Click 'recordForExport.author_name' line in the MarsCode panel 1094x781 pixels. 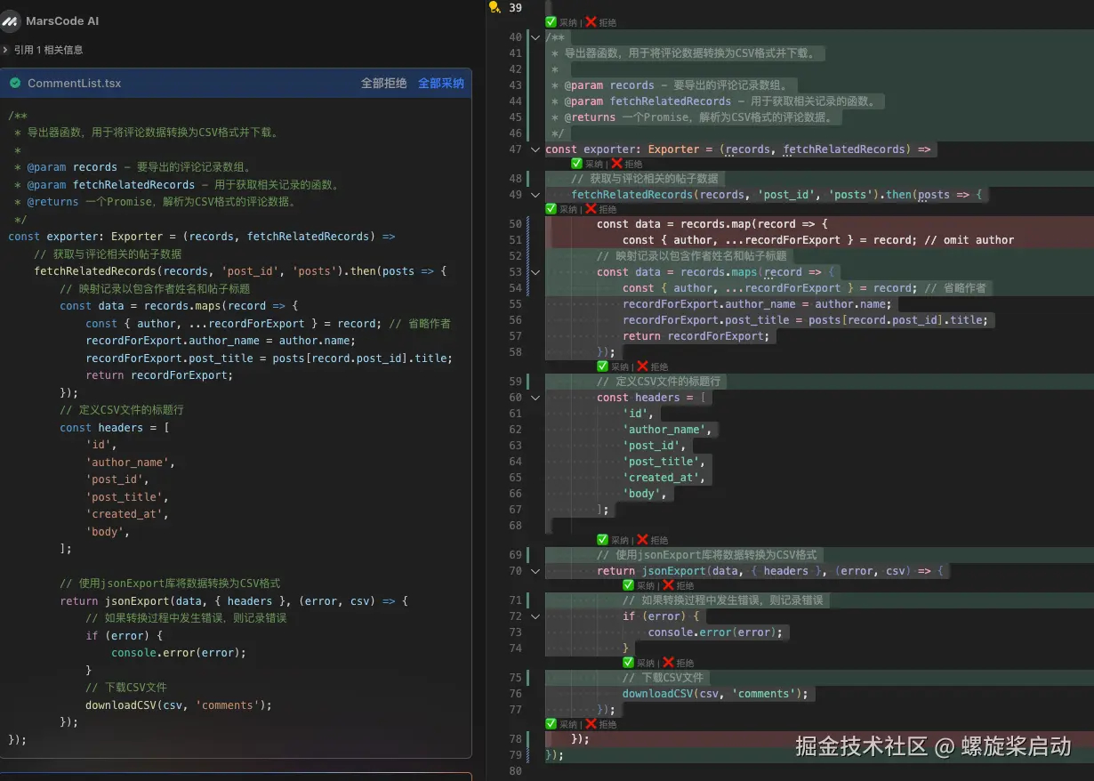coord(221,341)
